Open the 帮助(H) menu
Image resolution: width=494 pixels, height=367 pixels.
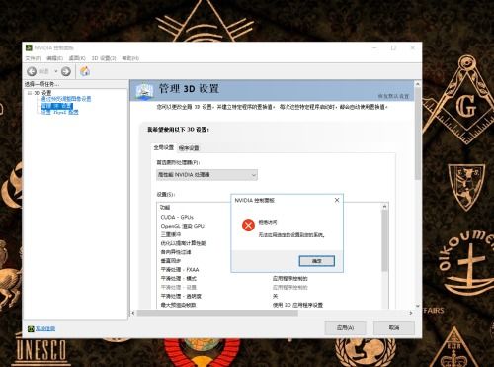pyautogui.click(x=130, y=58)
